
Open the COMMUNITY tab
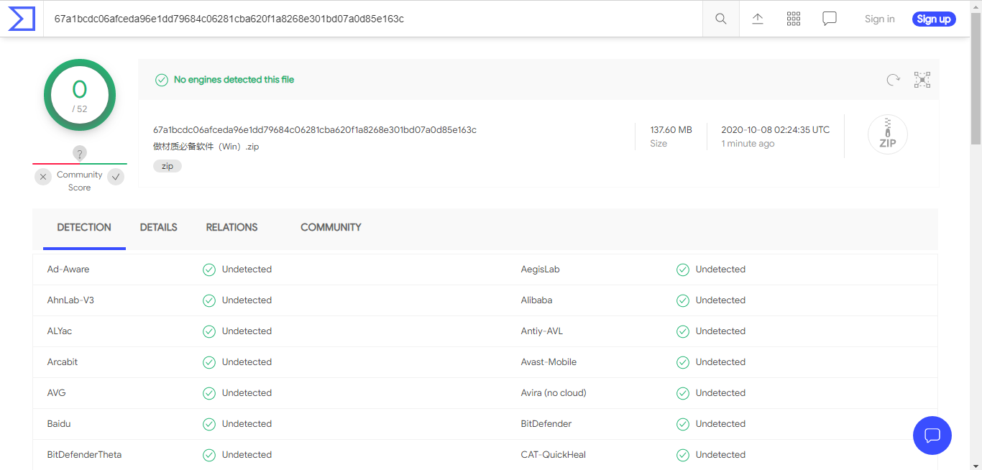click(331, 228)
